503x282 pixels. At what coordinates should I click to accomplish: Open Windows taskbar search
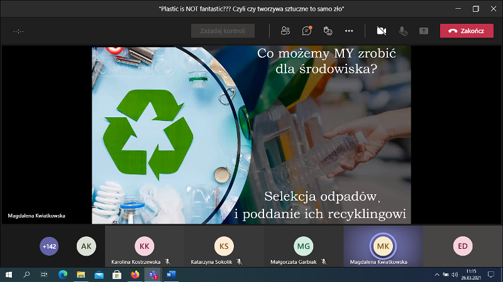click(x=26, y=274)
